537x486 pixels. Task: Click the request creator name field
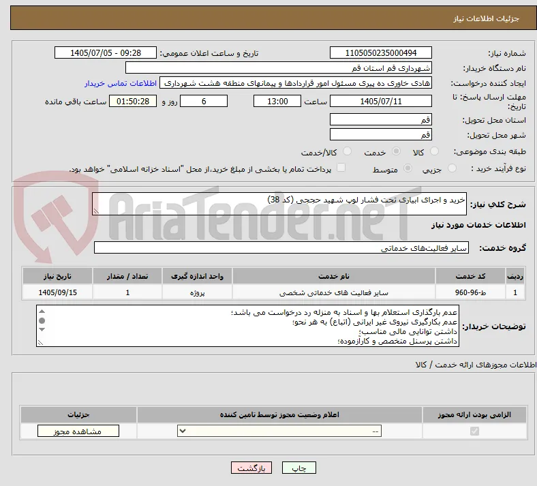click(x=296, y=83)
